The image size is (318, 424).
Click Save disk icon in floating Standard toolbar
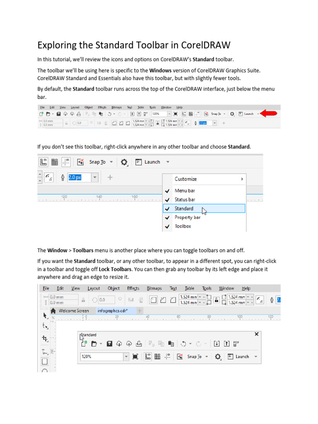pyautogui.click(x=109, y=344)
